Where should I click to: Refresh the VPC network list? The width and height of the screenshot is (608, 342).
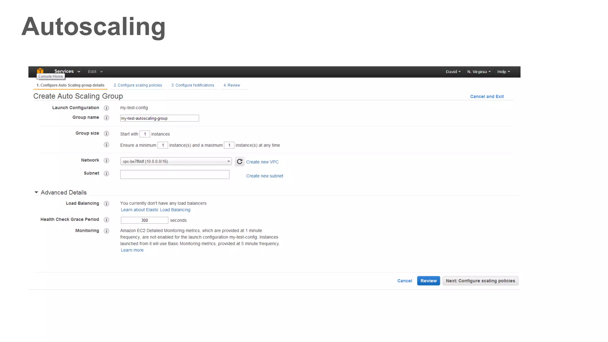point(240,161)
